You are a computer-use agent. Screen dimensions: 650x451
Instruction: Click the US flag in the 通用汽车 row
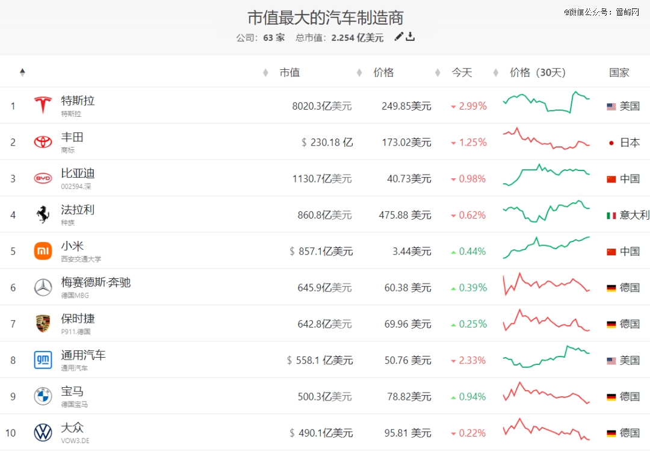coord(611,361)
